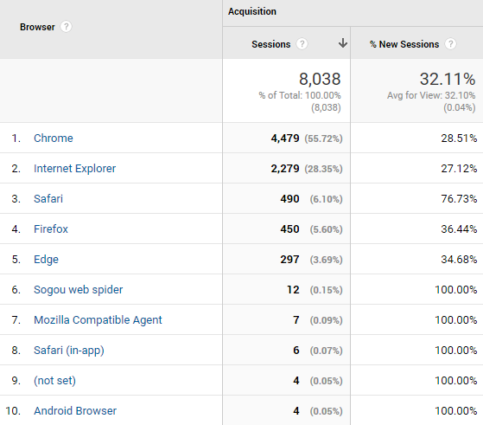
Task: Open the Safari (in-app) link
Action: tap(69, 351)
